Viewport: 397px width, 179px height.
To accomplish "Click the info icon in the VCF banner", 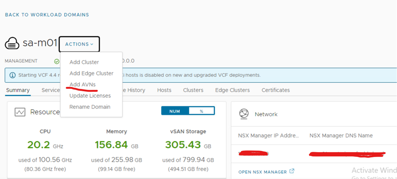I will pos(12,75).
